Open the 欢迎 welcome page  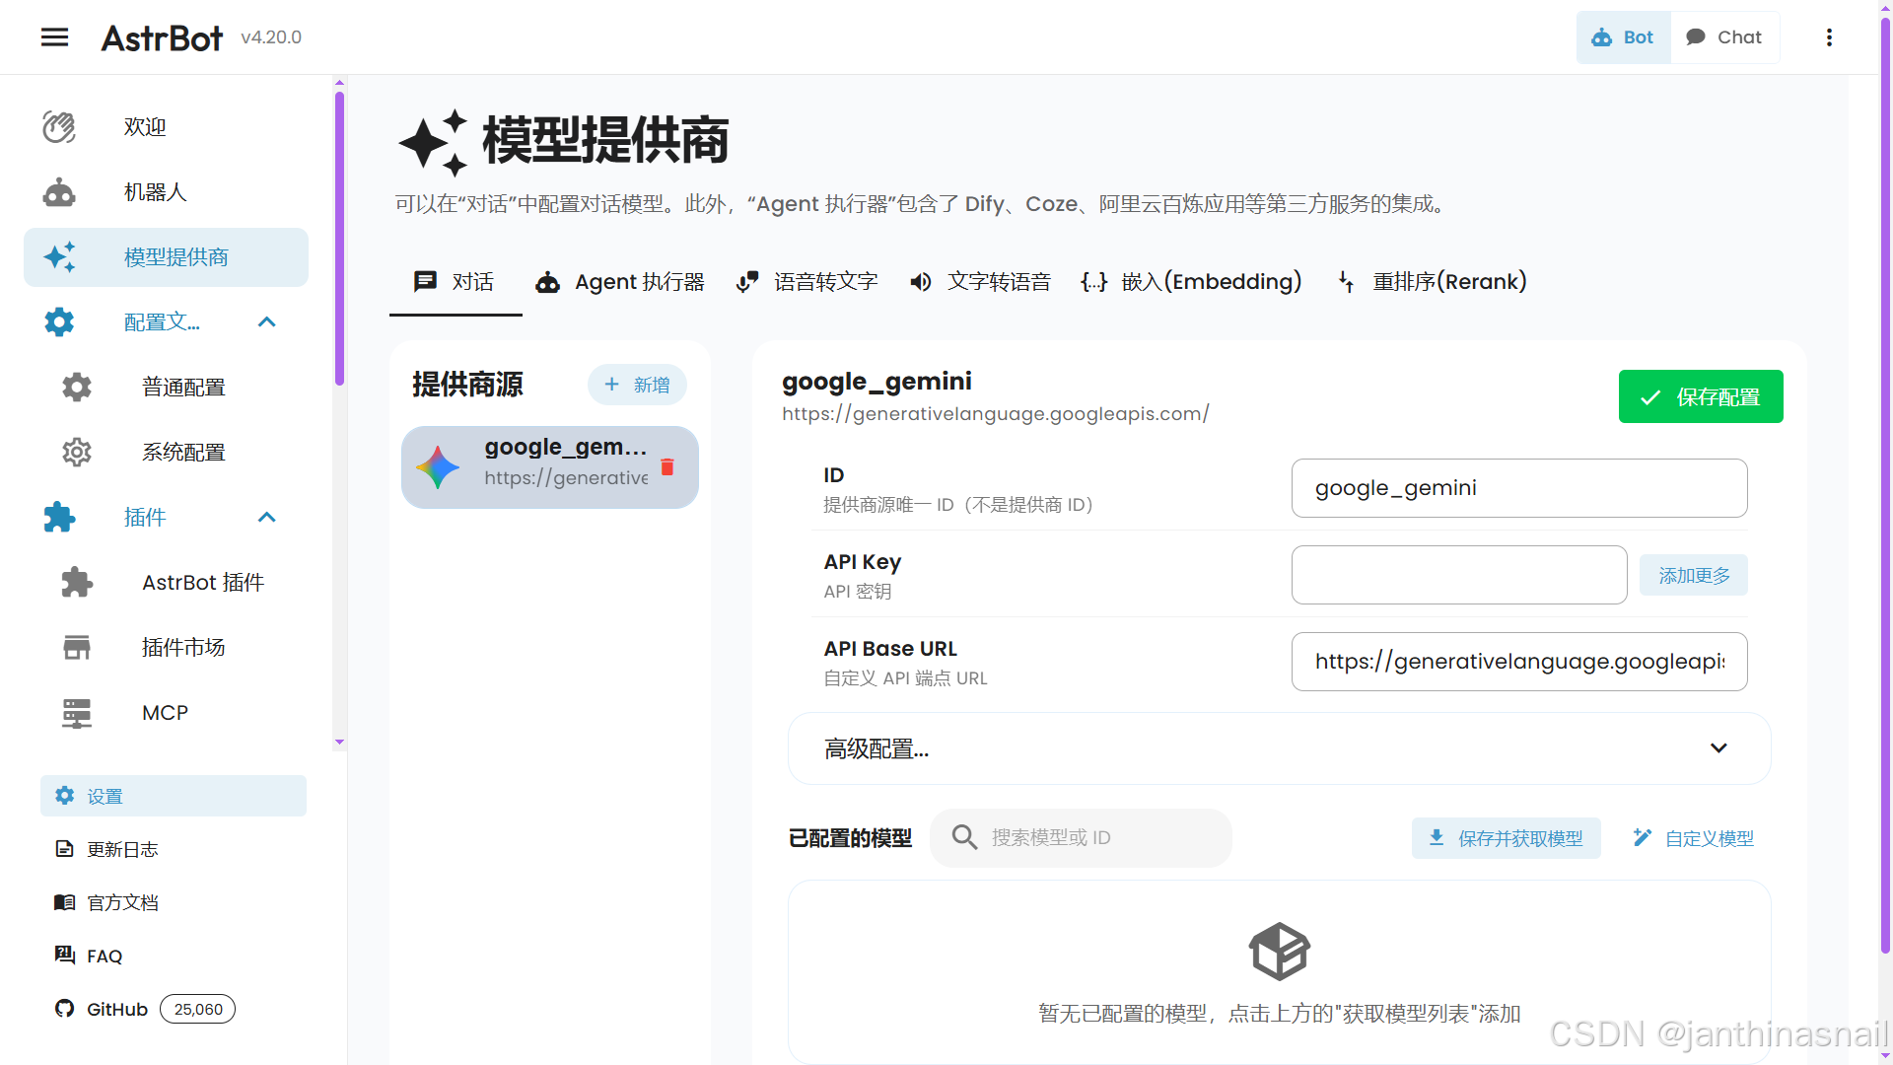(166, 127)
